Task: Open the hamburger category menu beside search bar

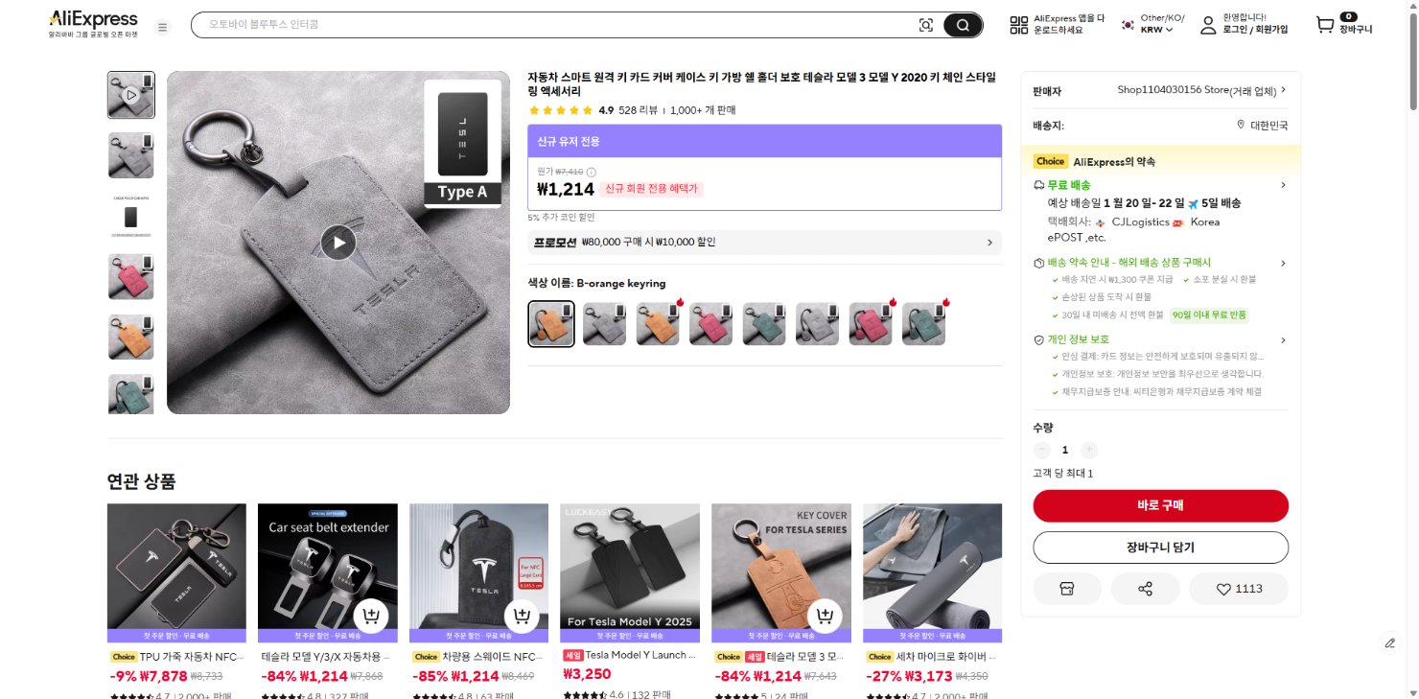Action: [162, 27]
